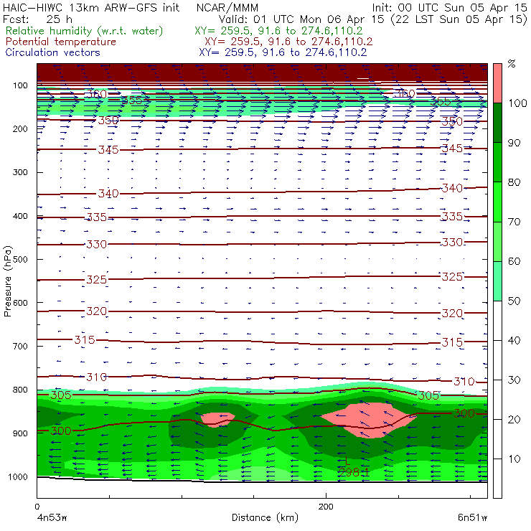Click the pressure axis tick label "400"

click(20, 216)
